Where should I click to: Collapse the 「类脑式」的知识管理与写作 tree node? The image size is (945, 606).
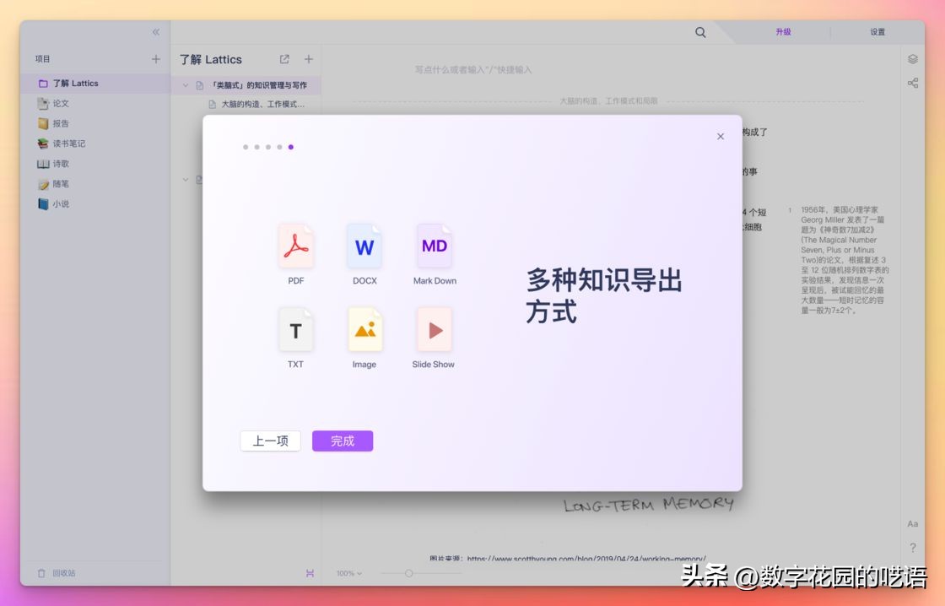click(186, 85)
